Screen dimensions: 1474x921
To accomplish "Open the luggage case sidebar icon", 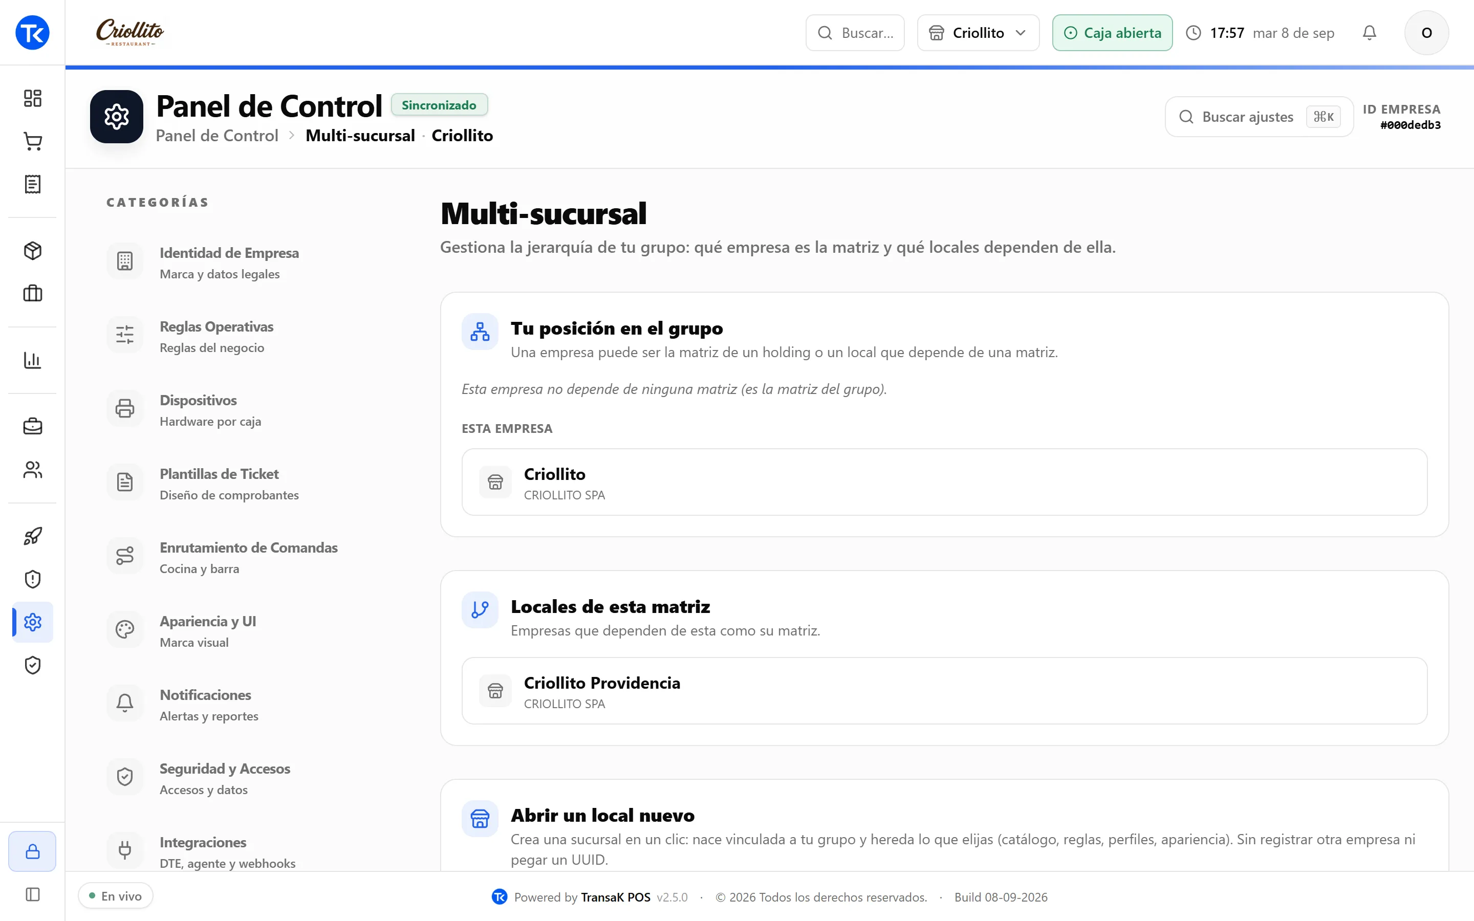I will click(32, 294).
